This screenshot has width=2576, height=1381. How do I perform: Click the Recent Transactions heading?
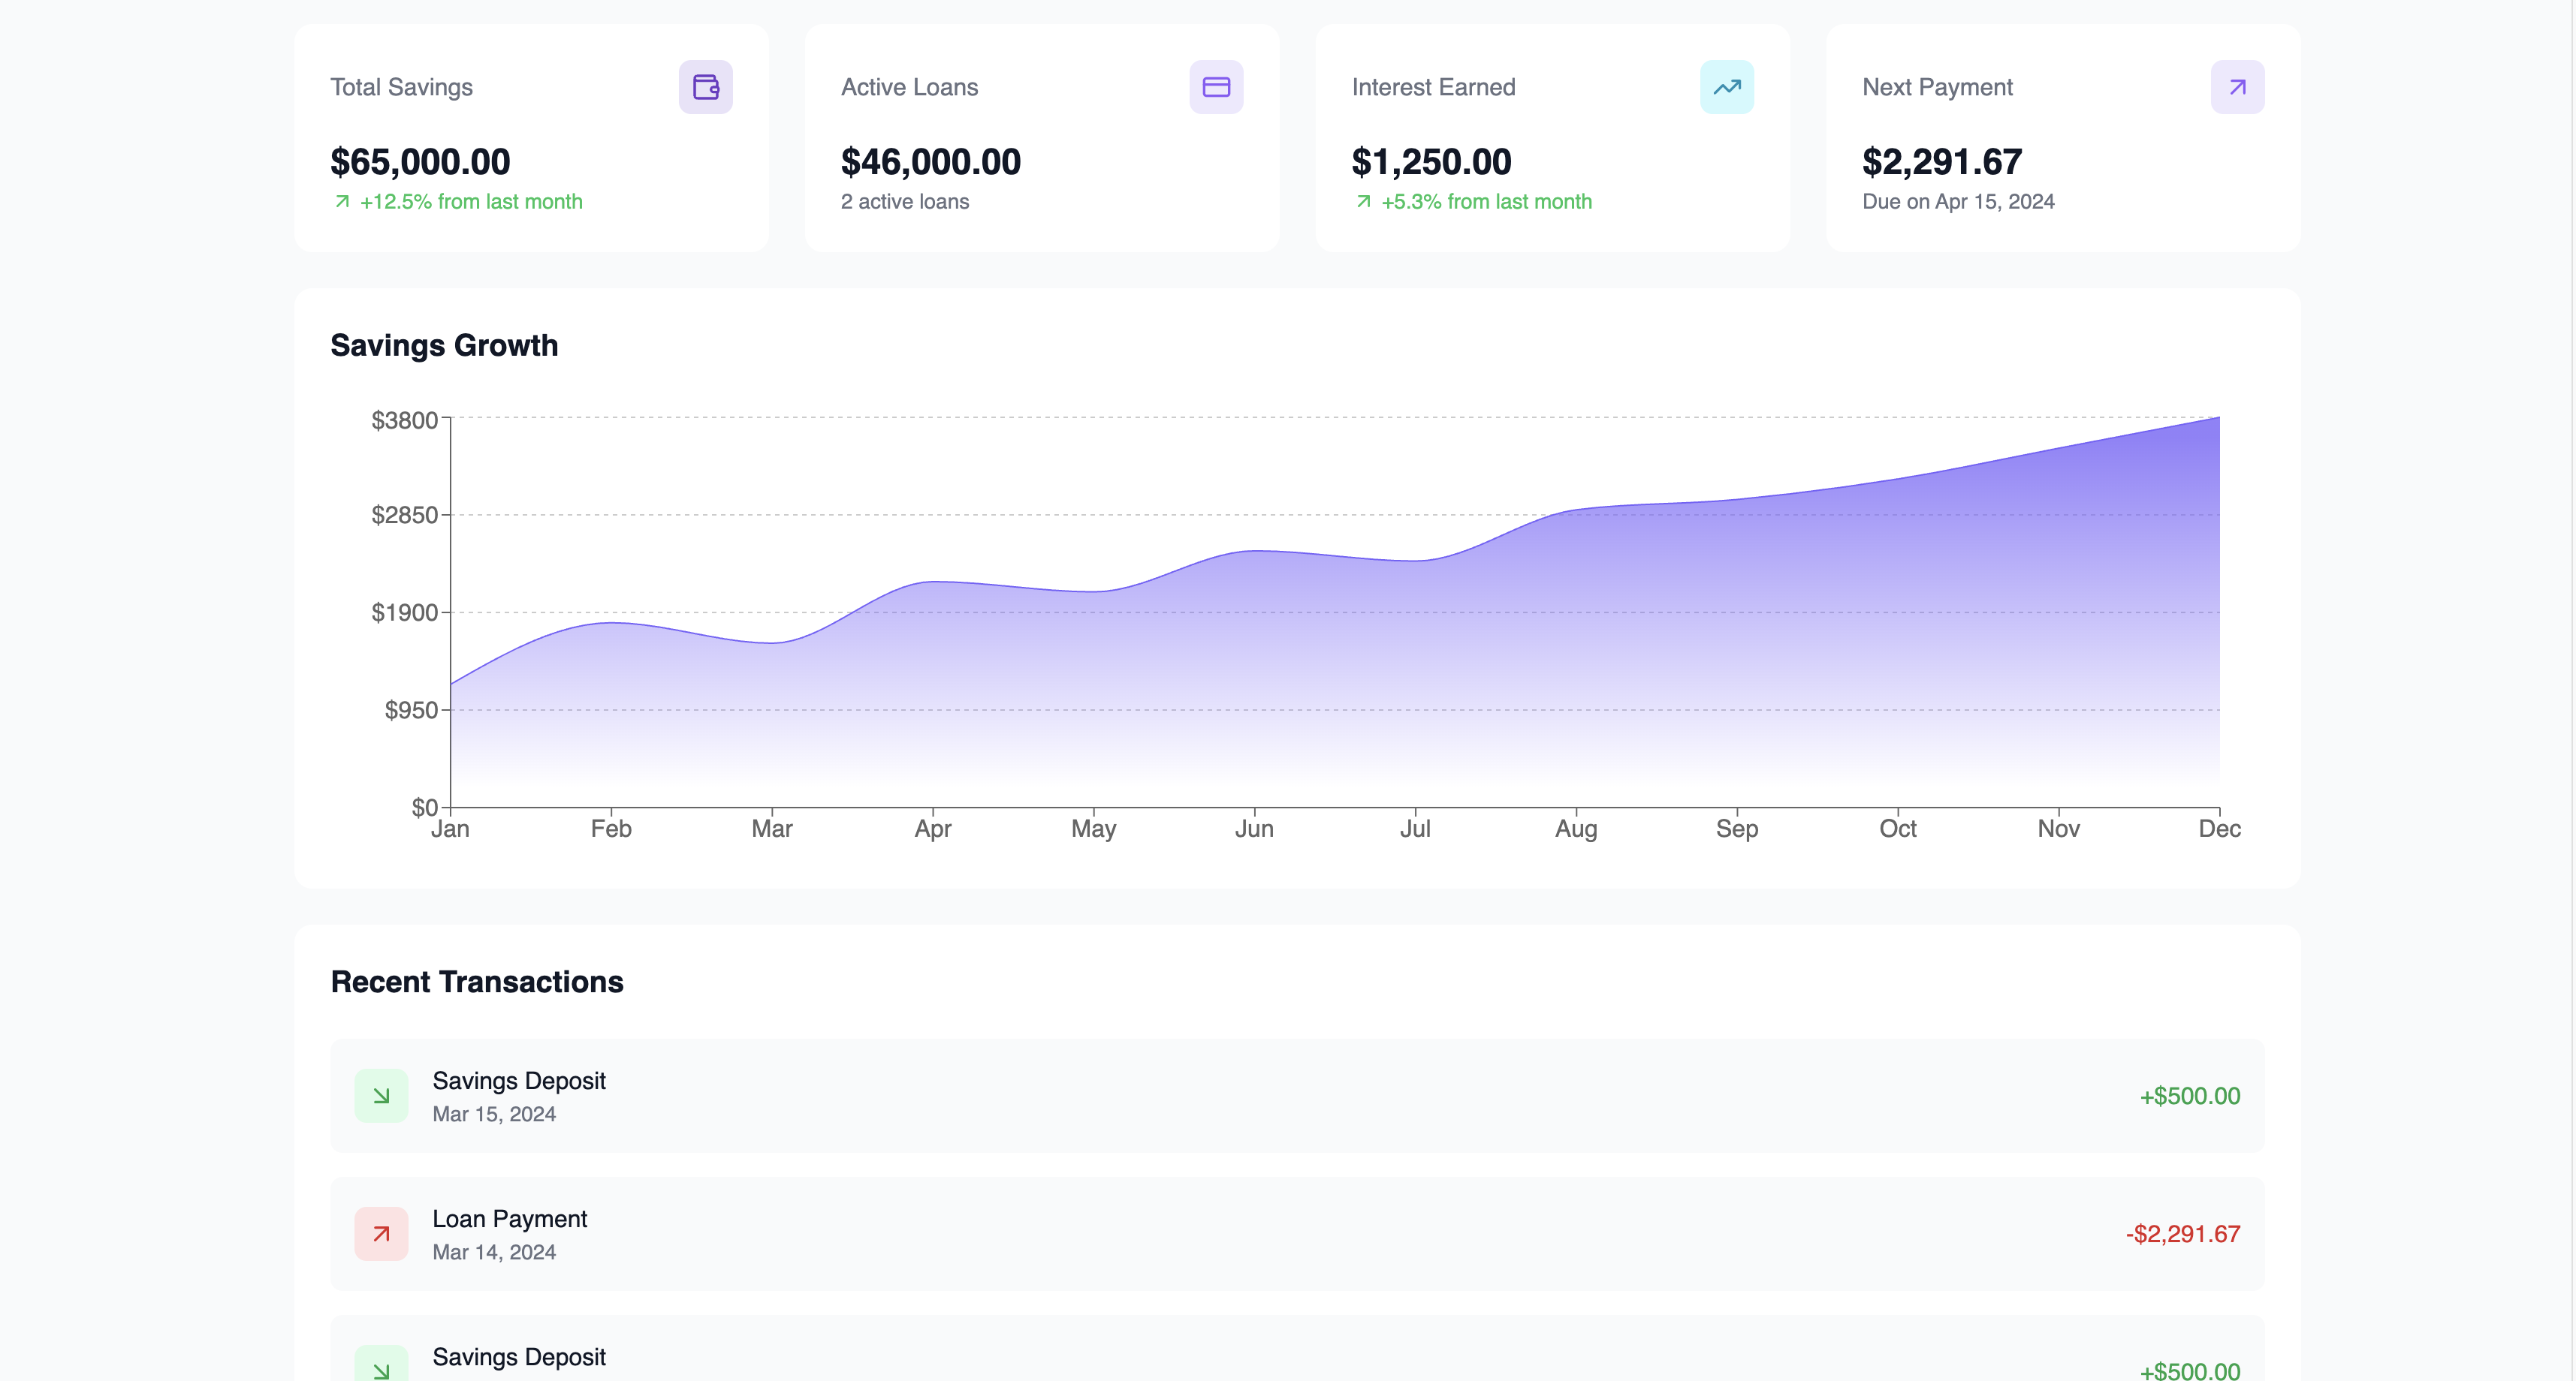476,981
